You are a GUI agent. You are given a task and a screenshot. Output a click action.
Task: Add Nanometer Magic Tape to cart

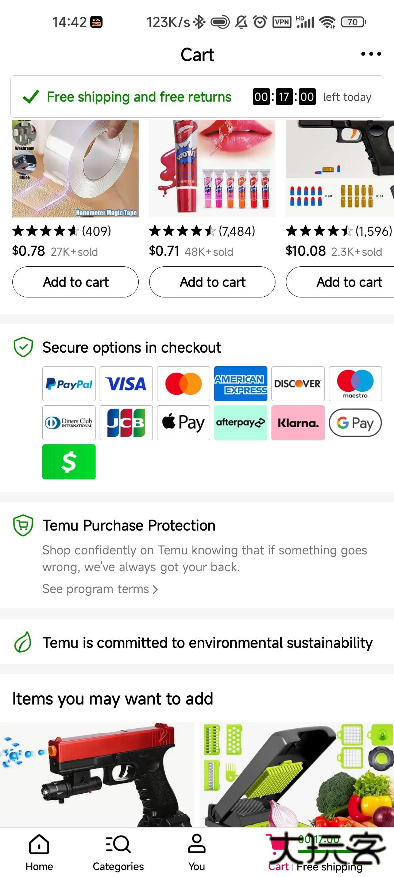76,282
